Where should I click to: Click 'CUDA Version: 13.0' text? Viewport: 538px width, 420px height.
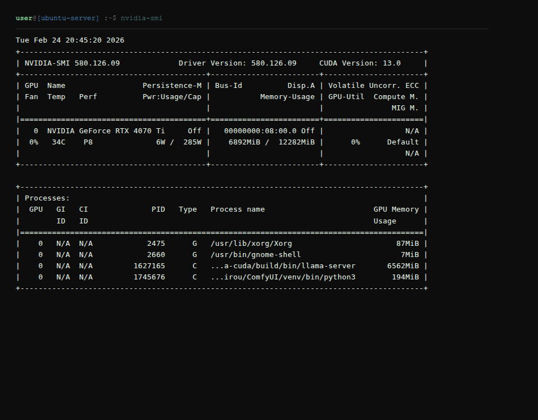pos(360,63)
